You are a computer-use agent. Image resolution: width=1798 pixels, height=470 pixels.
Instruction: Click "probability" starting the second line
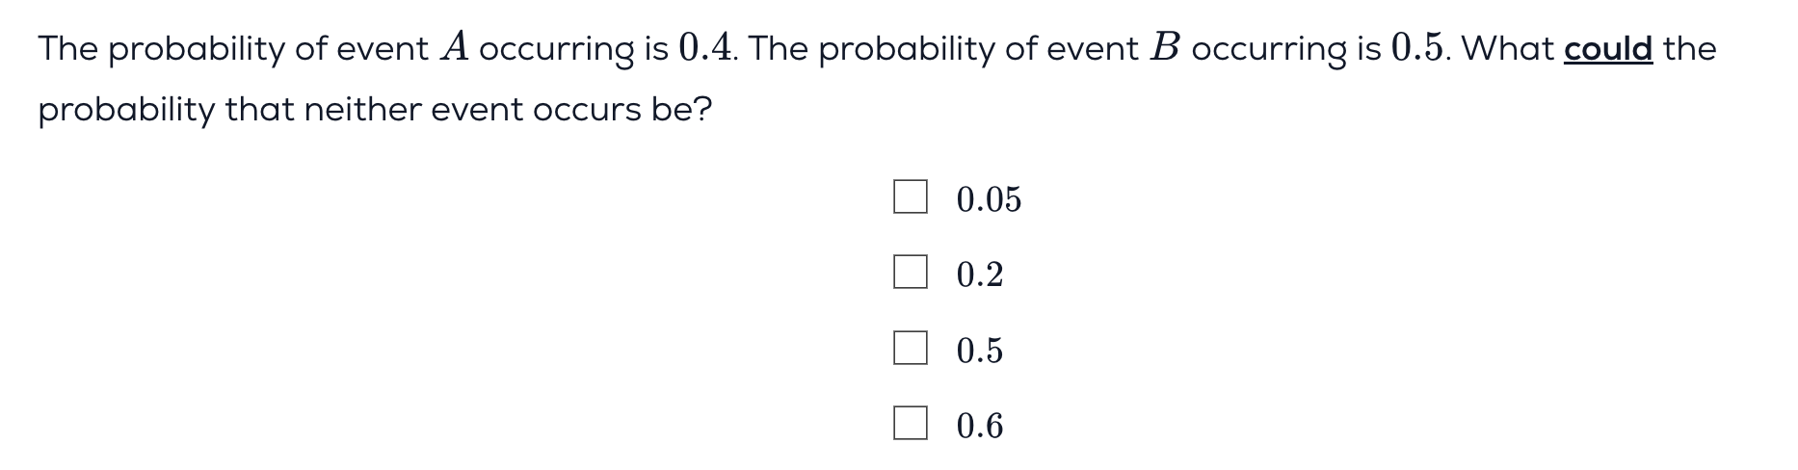coord(126,111)
